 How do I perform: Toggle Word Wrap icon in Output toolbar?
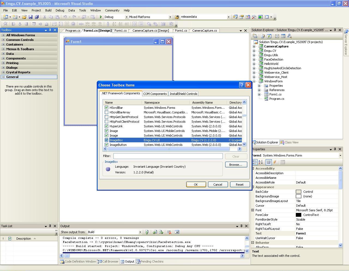(177, 232)
